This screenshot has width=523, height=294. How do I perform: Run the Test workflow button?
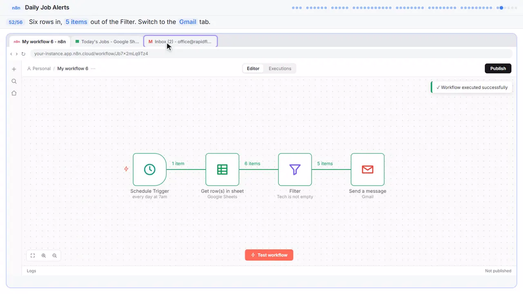pos(269,255)
